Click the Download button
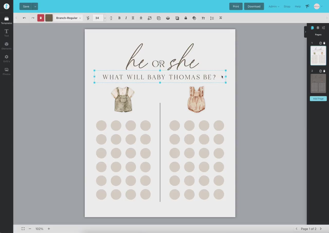329x233 pixels. click(x=254, y=6)
